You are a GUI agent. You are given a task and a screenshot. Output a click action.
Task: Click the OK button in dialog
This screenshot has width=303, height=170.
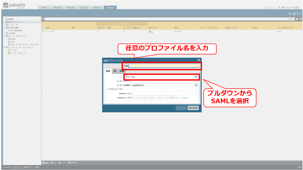pyautogui.click(x=181, y=108)
